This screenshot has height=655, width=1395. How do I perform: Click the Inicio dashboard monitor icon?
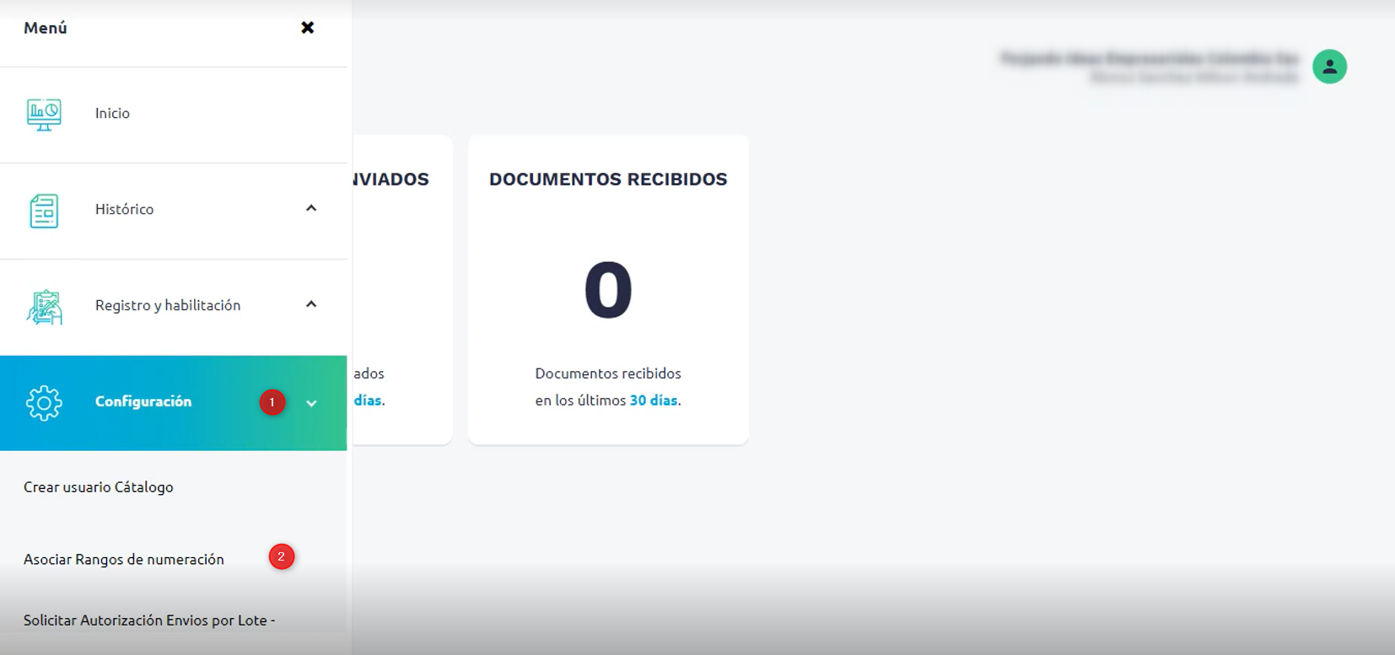[x=44, y=114]
